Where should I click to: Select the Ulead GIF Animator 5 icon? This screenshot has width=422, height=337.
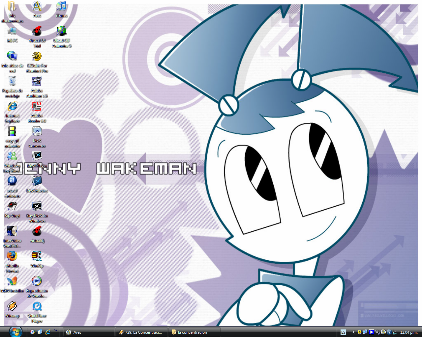point(62,37)
